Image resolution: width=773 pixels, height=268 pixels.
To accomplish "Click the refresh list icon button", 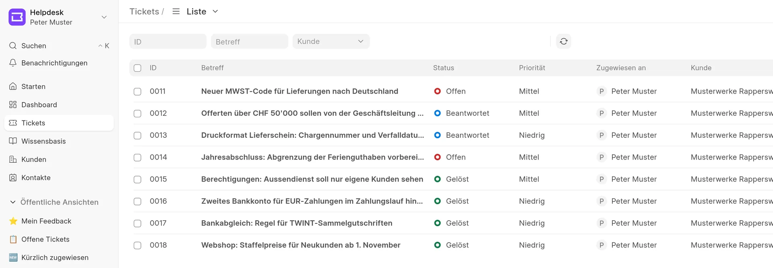I will (x=564, y=41).
